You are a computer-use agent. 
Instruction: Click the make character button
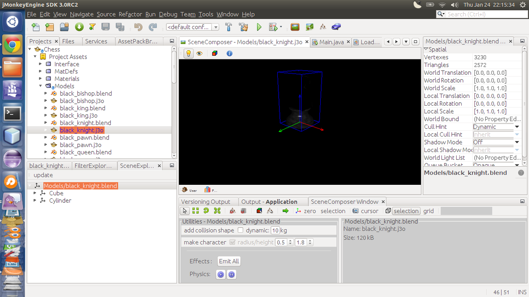[x=205, y=242]
